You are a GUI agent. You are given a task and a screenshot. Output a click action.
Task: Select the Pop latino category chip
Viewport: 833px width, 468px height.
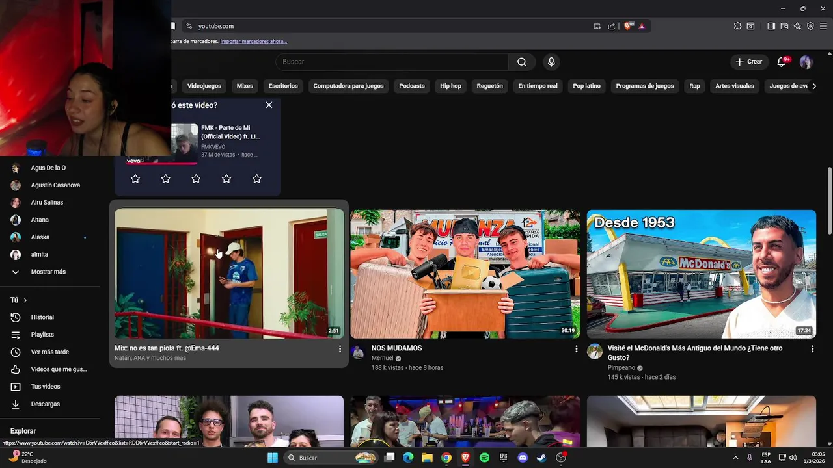click(x=587, y=86)
